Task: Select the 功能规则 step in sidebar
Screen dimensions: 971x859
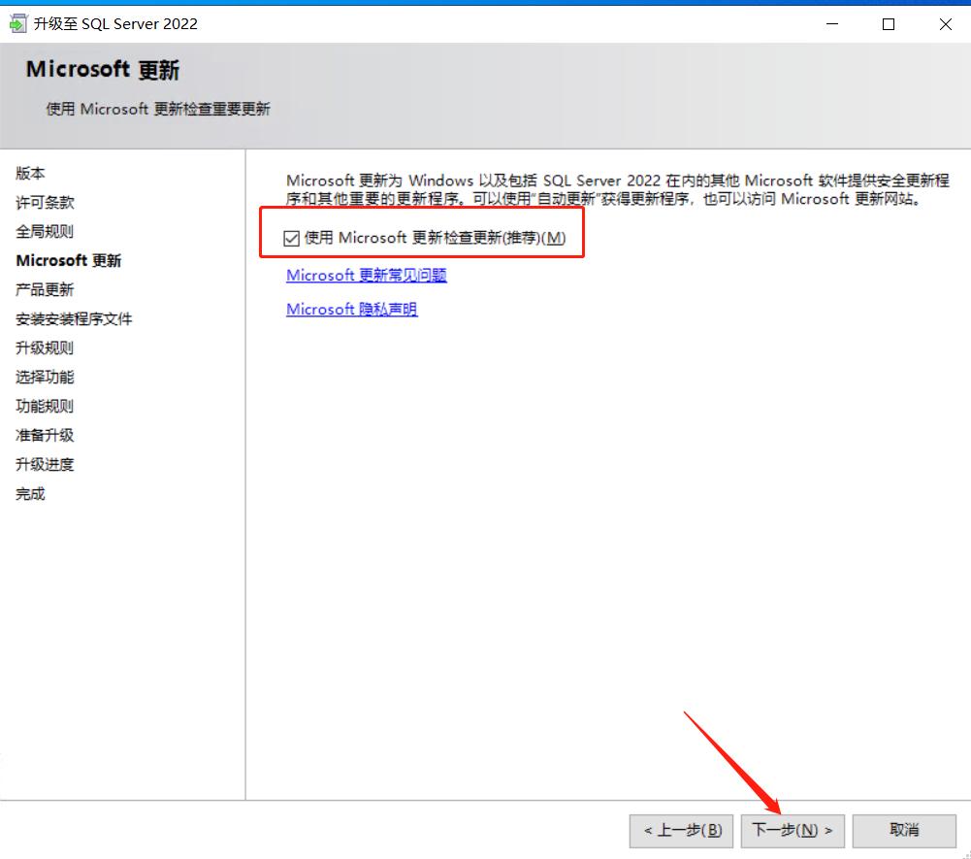Action: tap(45, 406)
